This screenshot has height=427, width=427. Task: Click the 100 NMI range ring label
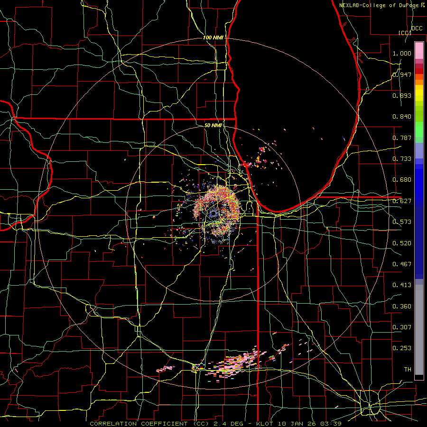tap(213, 37)
